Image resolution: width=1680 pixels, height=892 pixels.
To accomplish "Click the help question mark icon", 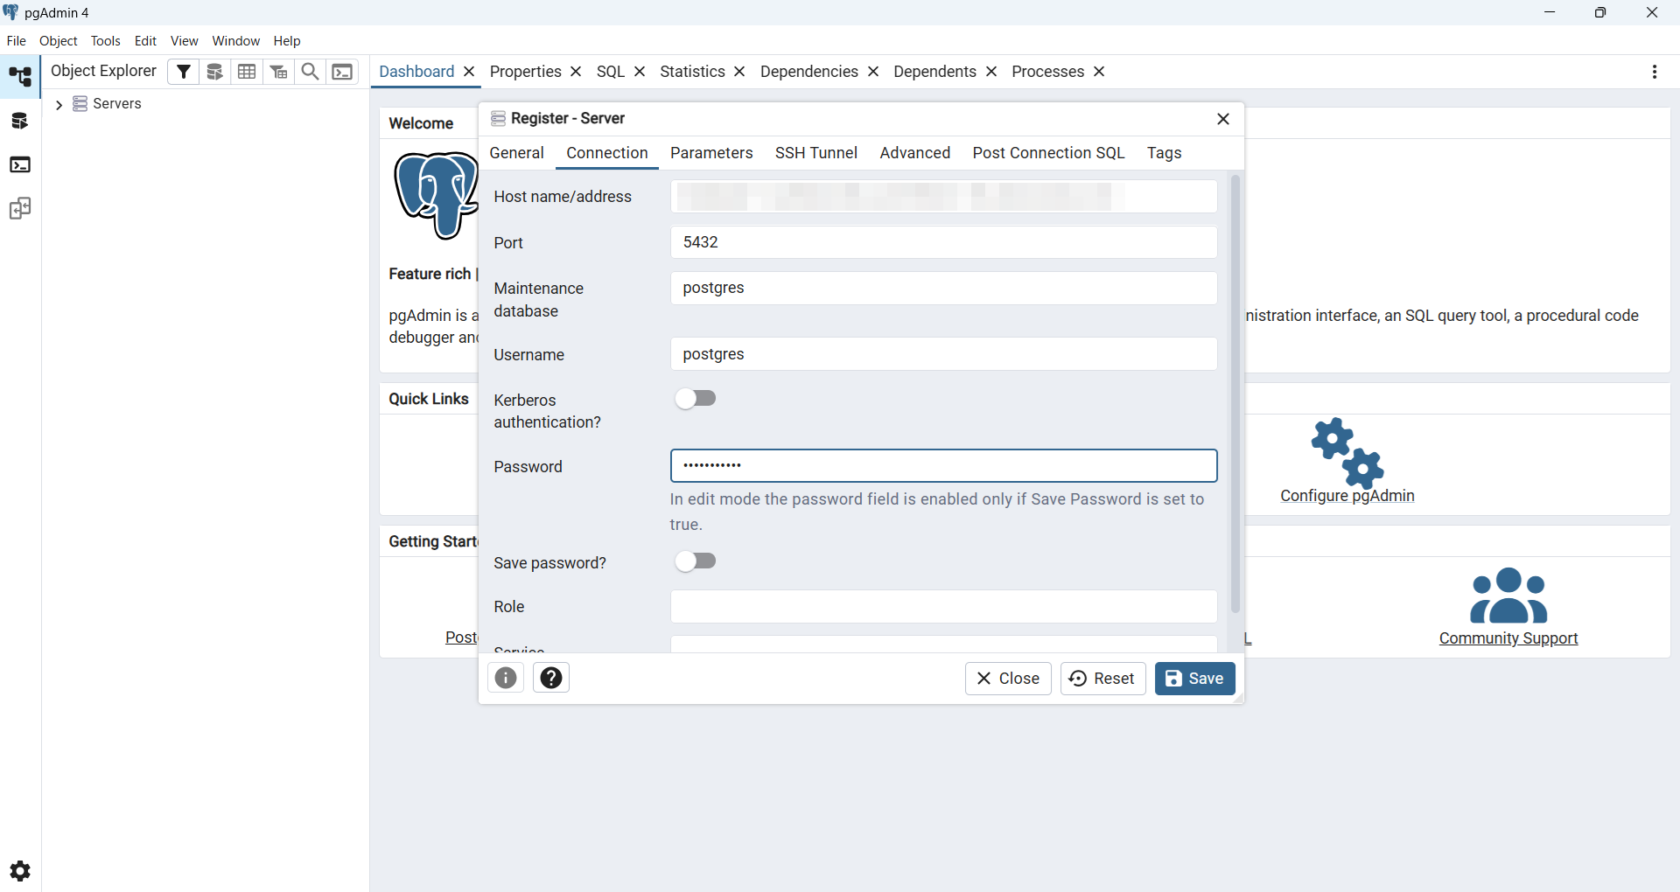I will tap(551, 678).
